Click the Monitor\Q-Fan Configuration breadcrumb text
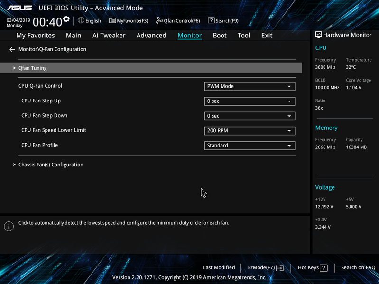This screenshot has width=379, height=284. (x=52, y=49)
